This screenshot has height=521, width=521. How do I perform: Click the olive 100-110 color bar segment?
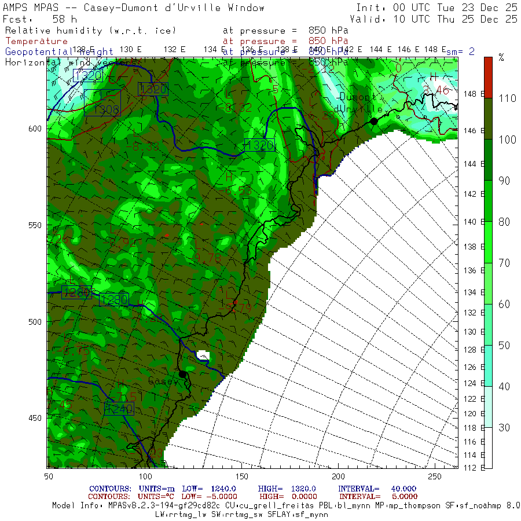[488, 119]
